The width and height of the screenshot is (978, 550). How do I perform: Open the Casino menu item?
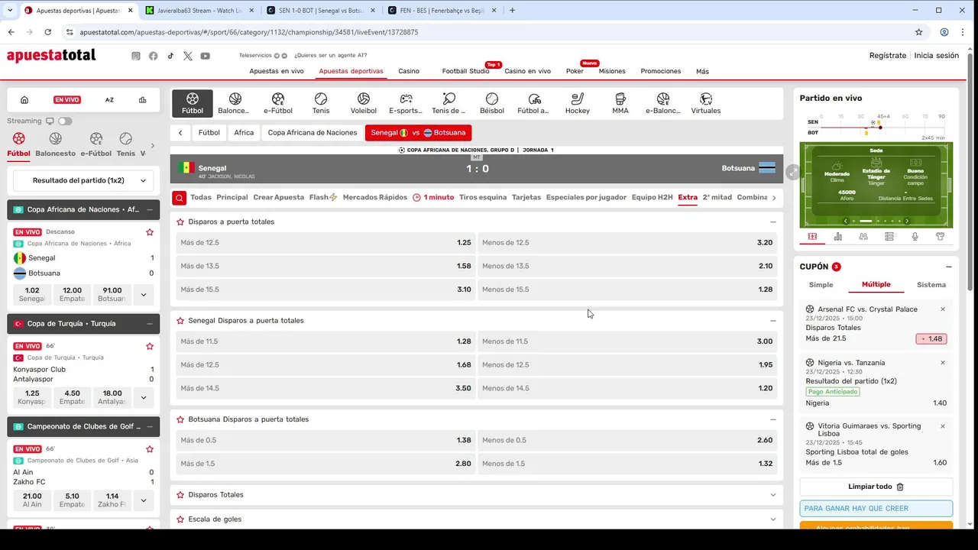tap(409, 71)
